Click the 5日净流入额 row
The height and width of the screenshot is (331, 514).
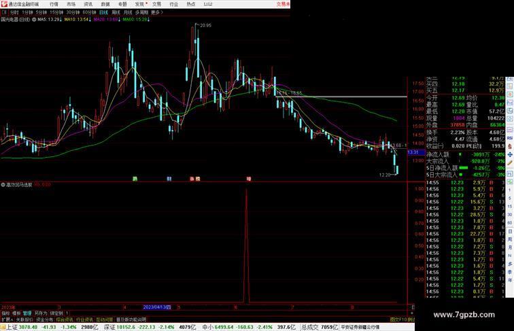466,168
